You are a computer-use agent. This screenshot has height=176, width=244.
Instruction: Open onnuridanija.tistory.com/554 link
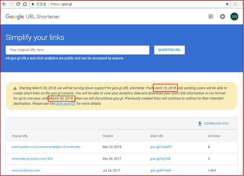tap(32, 158)
